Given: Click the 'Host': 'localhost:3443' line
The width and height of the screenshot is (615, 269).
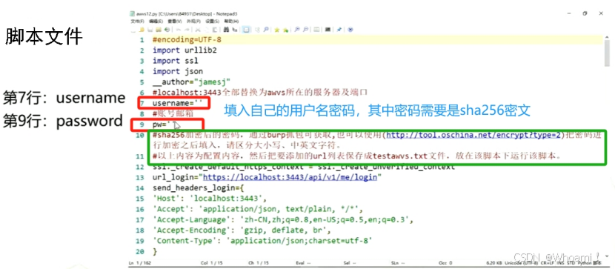Looking at the screenshot, I should click(x=210, y=199).
